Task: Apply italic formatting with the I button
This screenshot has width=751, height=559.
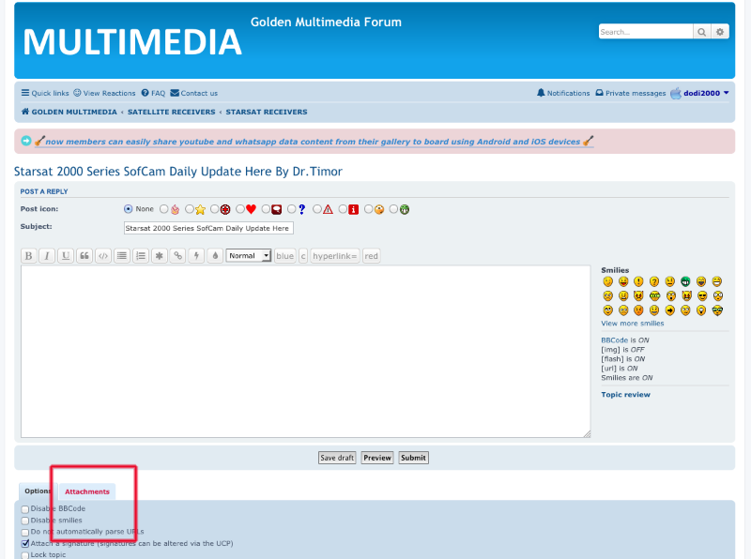Action: 47,256
